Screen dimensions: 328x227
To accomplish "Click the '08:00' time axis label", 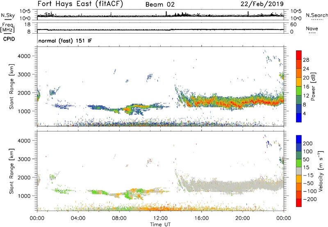I will (119, 218).
